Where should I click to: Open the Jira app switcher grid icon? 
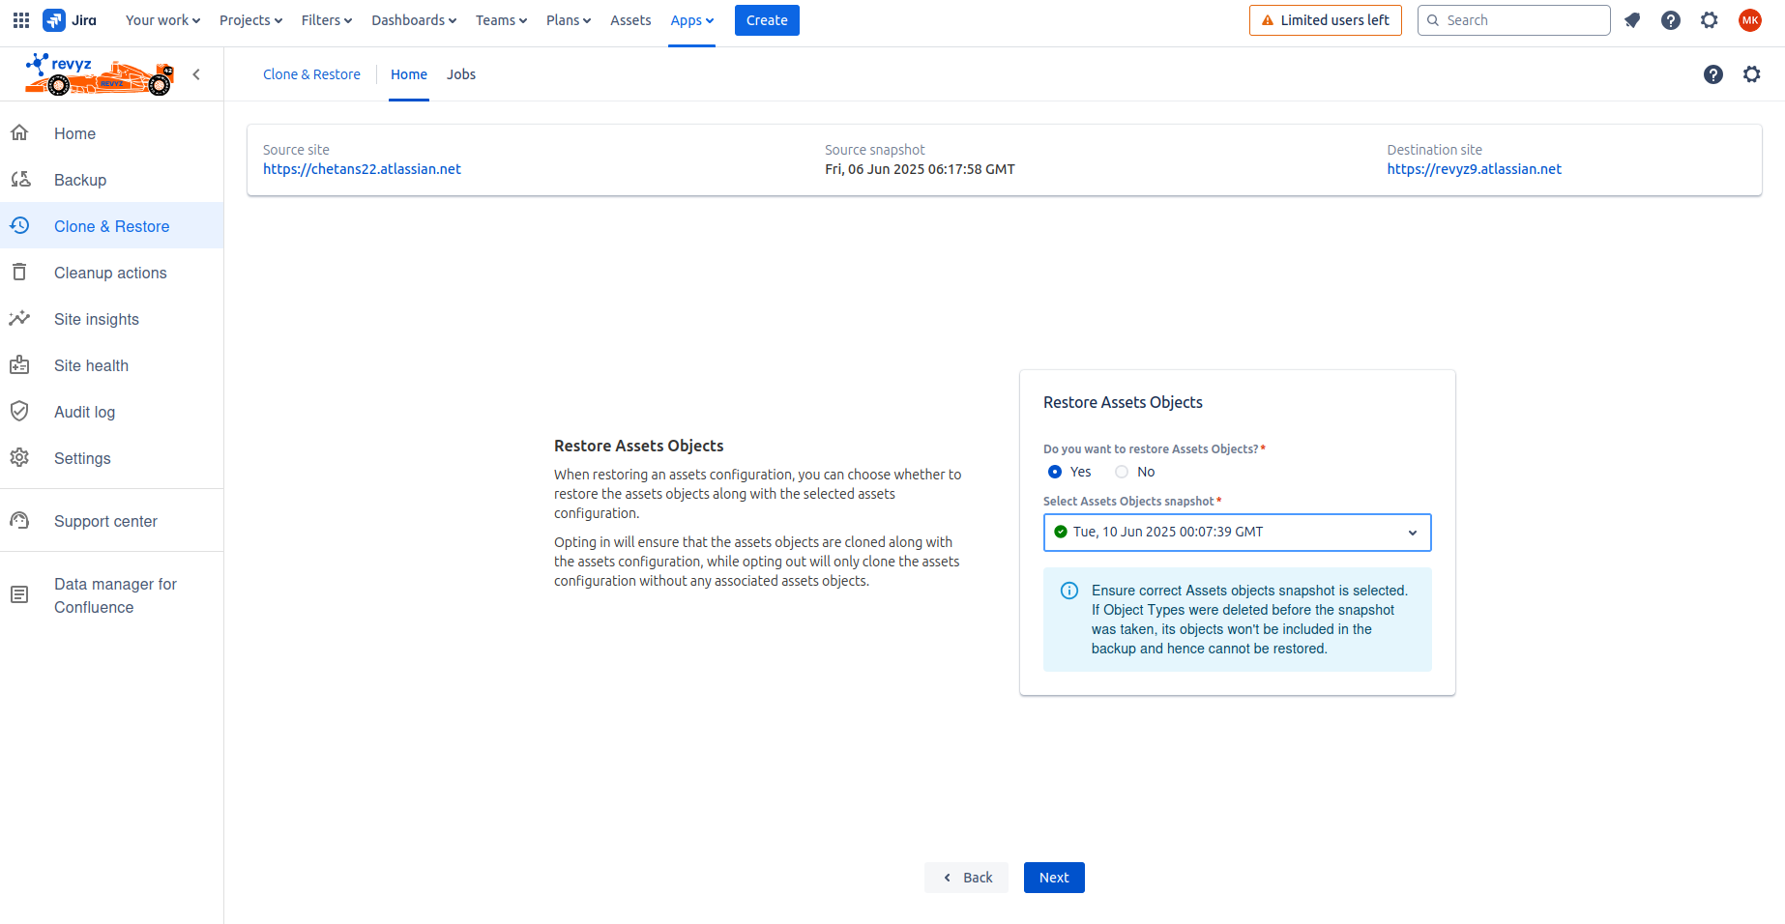coord(21,20)
